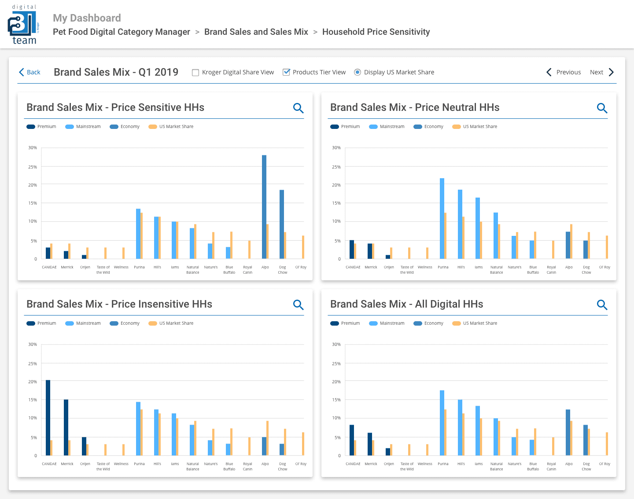Click the Back chevron arrow
Viewport: 634px width, 499px height.
tap(21, 72)
